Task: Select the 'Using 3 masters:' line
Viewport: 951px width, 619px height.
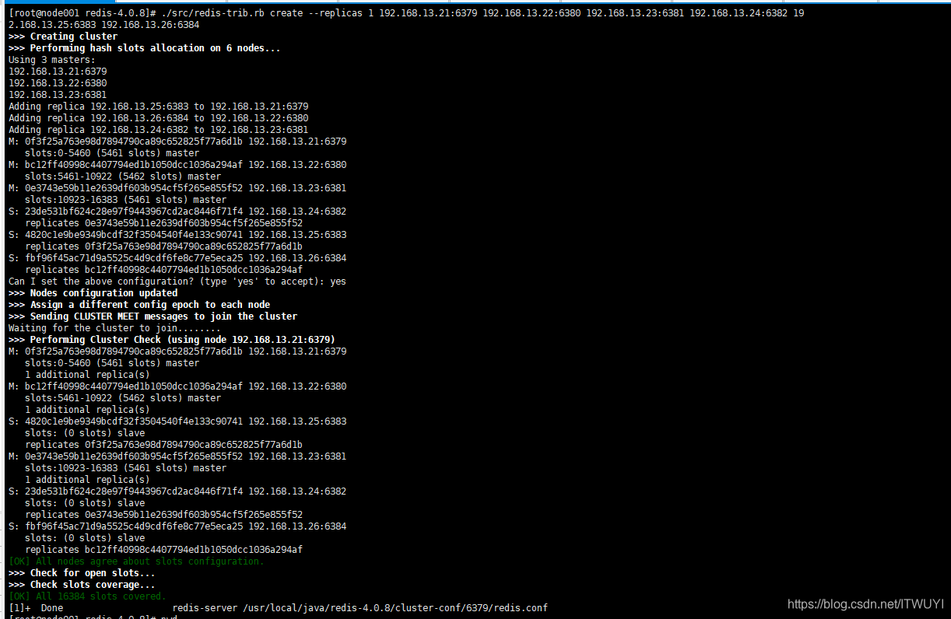Action: [x=52, y=60]
